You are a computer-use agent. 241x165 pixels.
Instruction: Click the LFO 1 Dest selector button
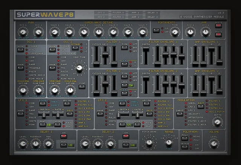click(x=70, y=114)
